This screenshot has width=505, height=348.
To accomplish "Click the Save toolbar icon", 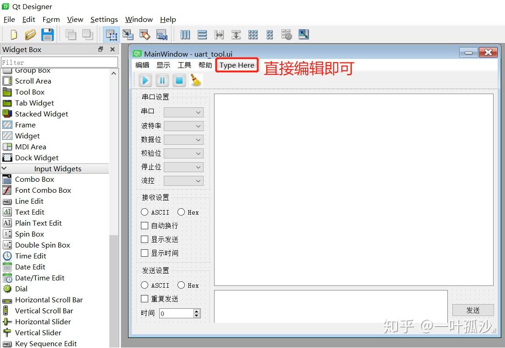I will 48,34.
